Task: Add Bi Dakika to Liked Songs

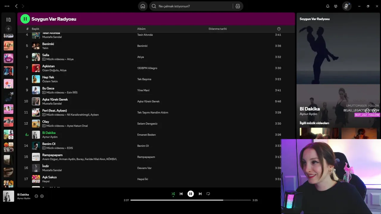Action: click(x=42, y=196)
